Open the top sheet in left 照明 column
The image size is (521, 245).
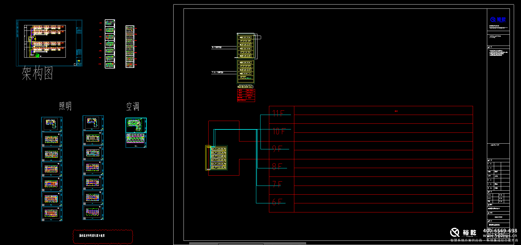(x=52, y=124)
